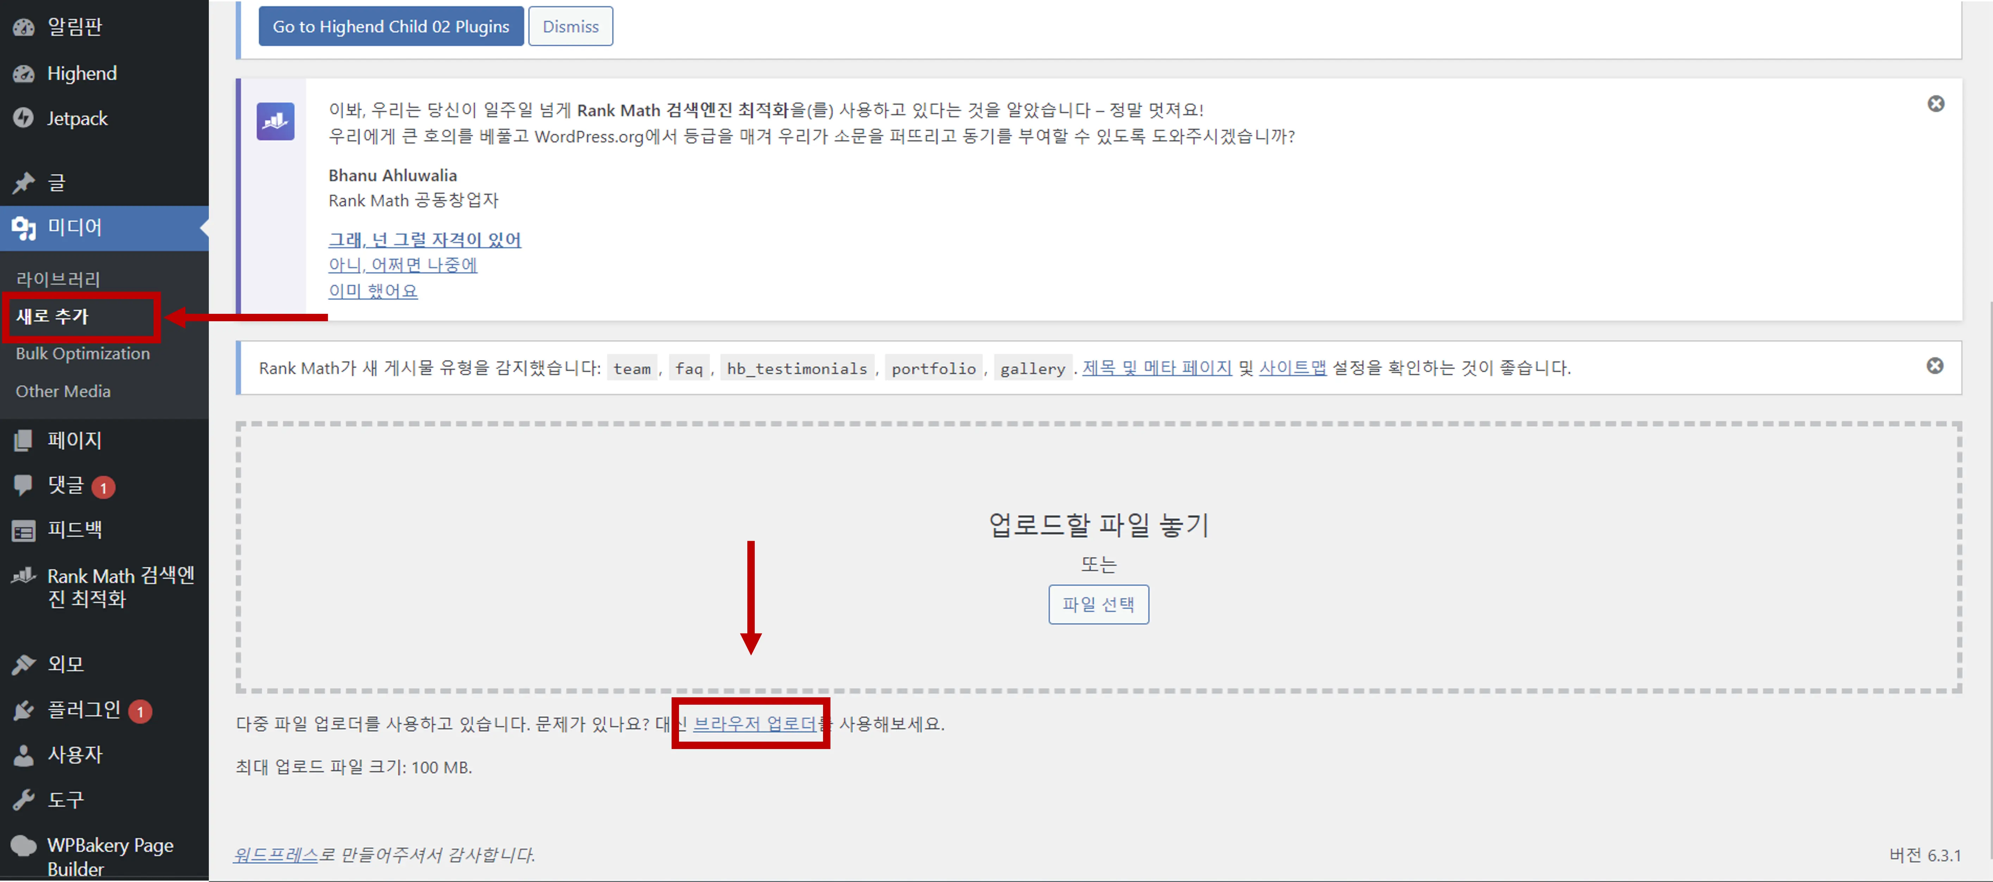Click the Dismiss button

point(570,26)
